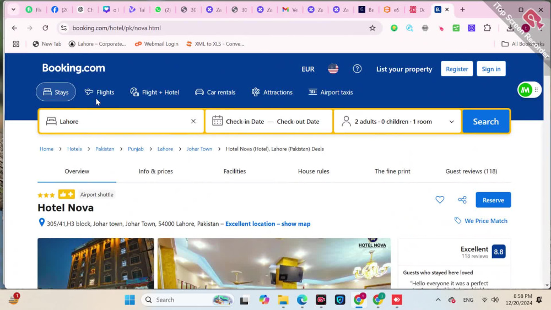
Task: Open a new browser tab with plus
Action: pyautogui.click(x=462, y=10)
